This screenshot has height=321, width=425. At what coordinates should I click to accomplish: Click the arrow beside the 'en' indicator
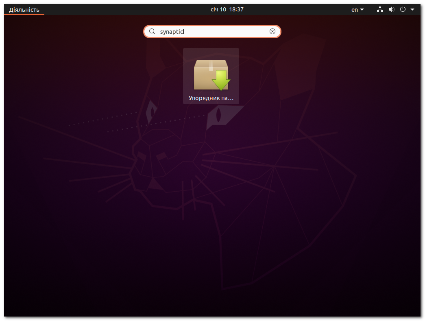pos(362,10)
